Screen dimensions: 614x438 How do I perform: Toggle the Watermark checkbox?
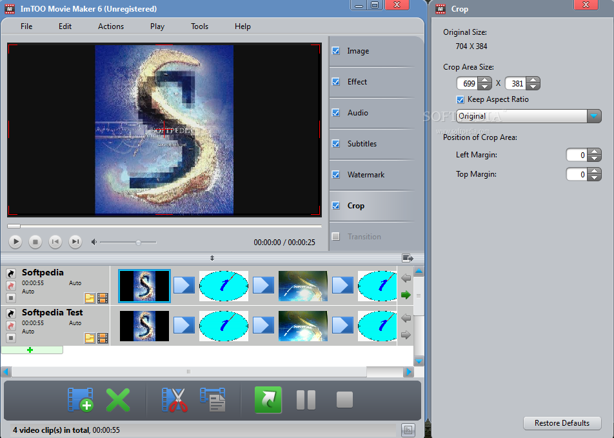pyautogui.click(x=335, y=174)
